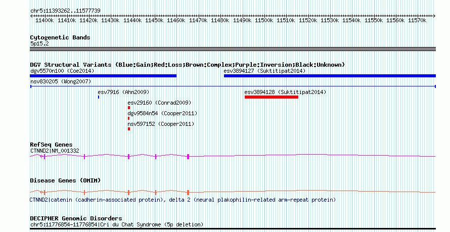This screenshot has width=450, height=232.
Task: Click the red esv29160 loss marker
Action: (129, 108)
